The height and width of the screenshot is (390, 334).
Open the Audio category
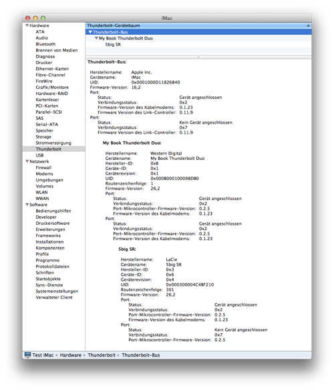pos(41,38)
